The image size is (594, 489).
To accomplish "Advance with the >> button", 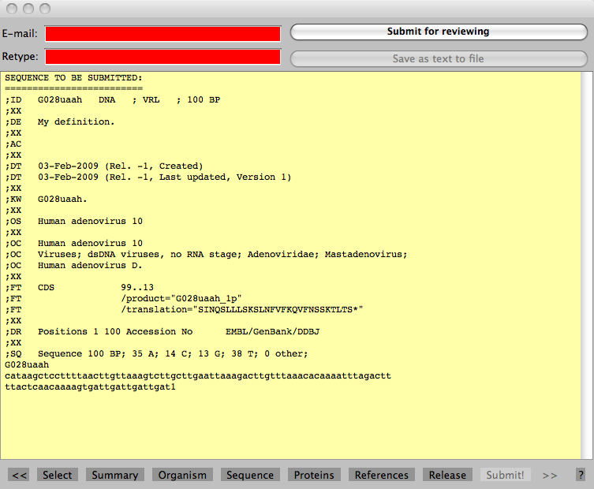I will pyautogui.click(x=550, y=475).
